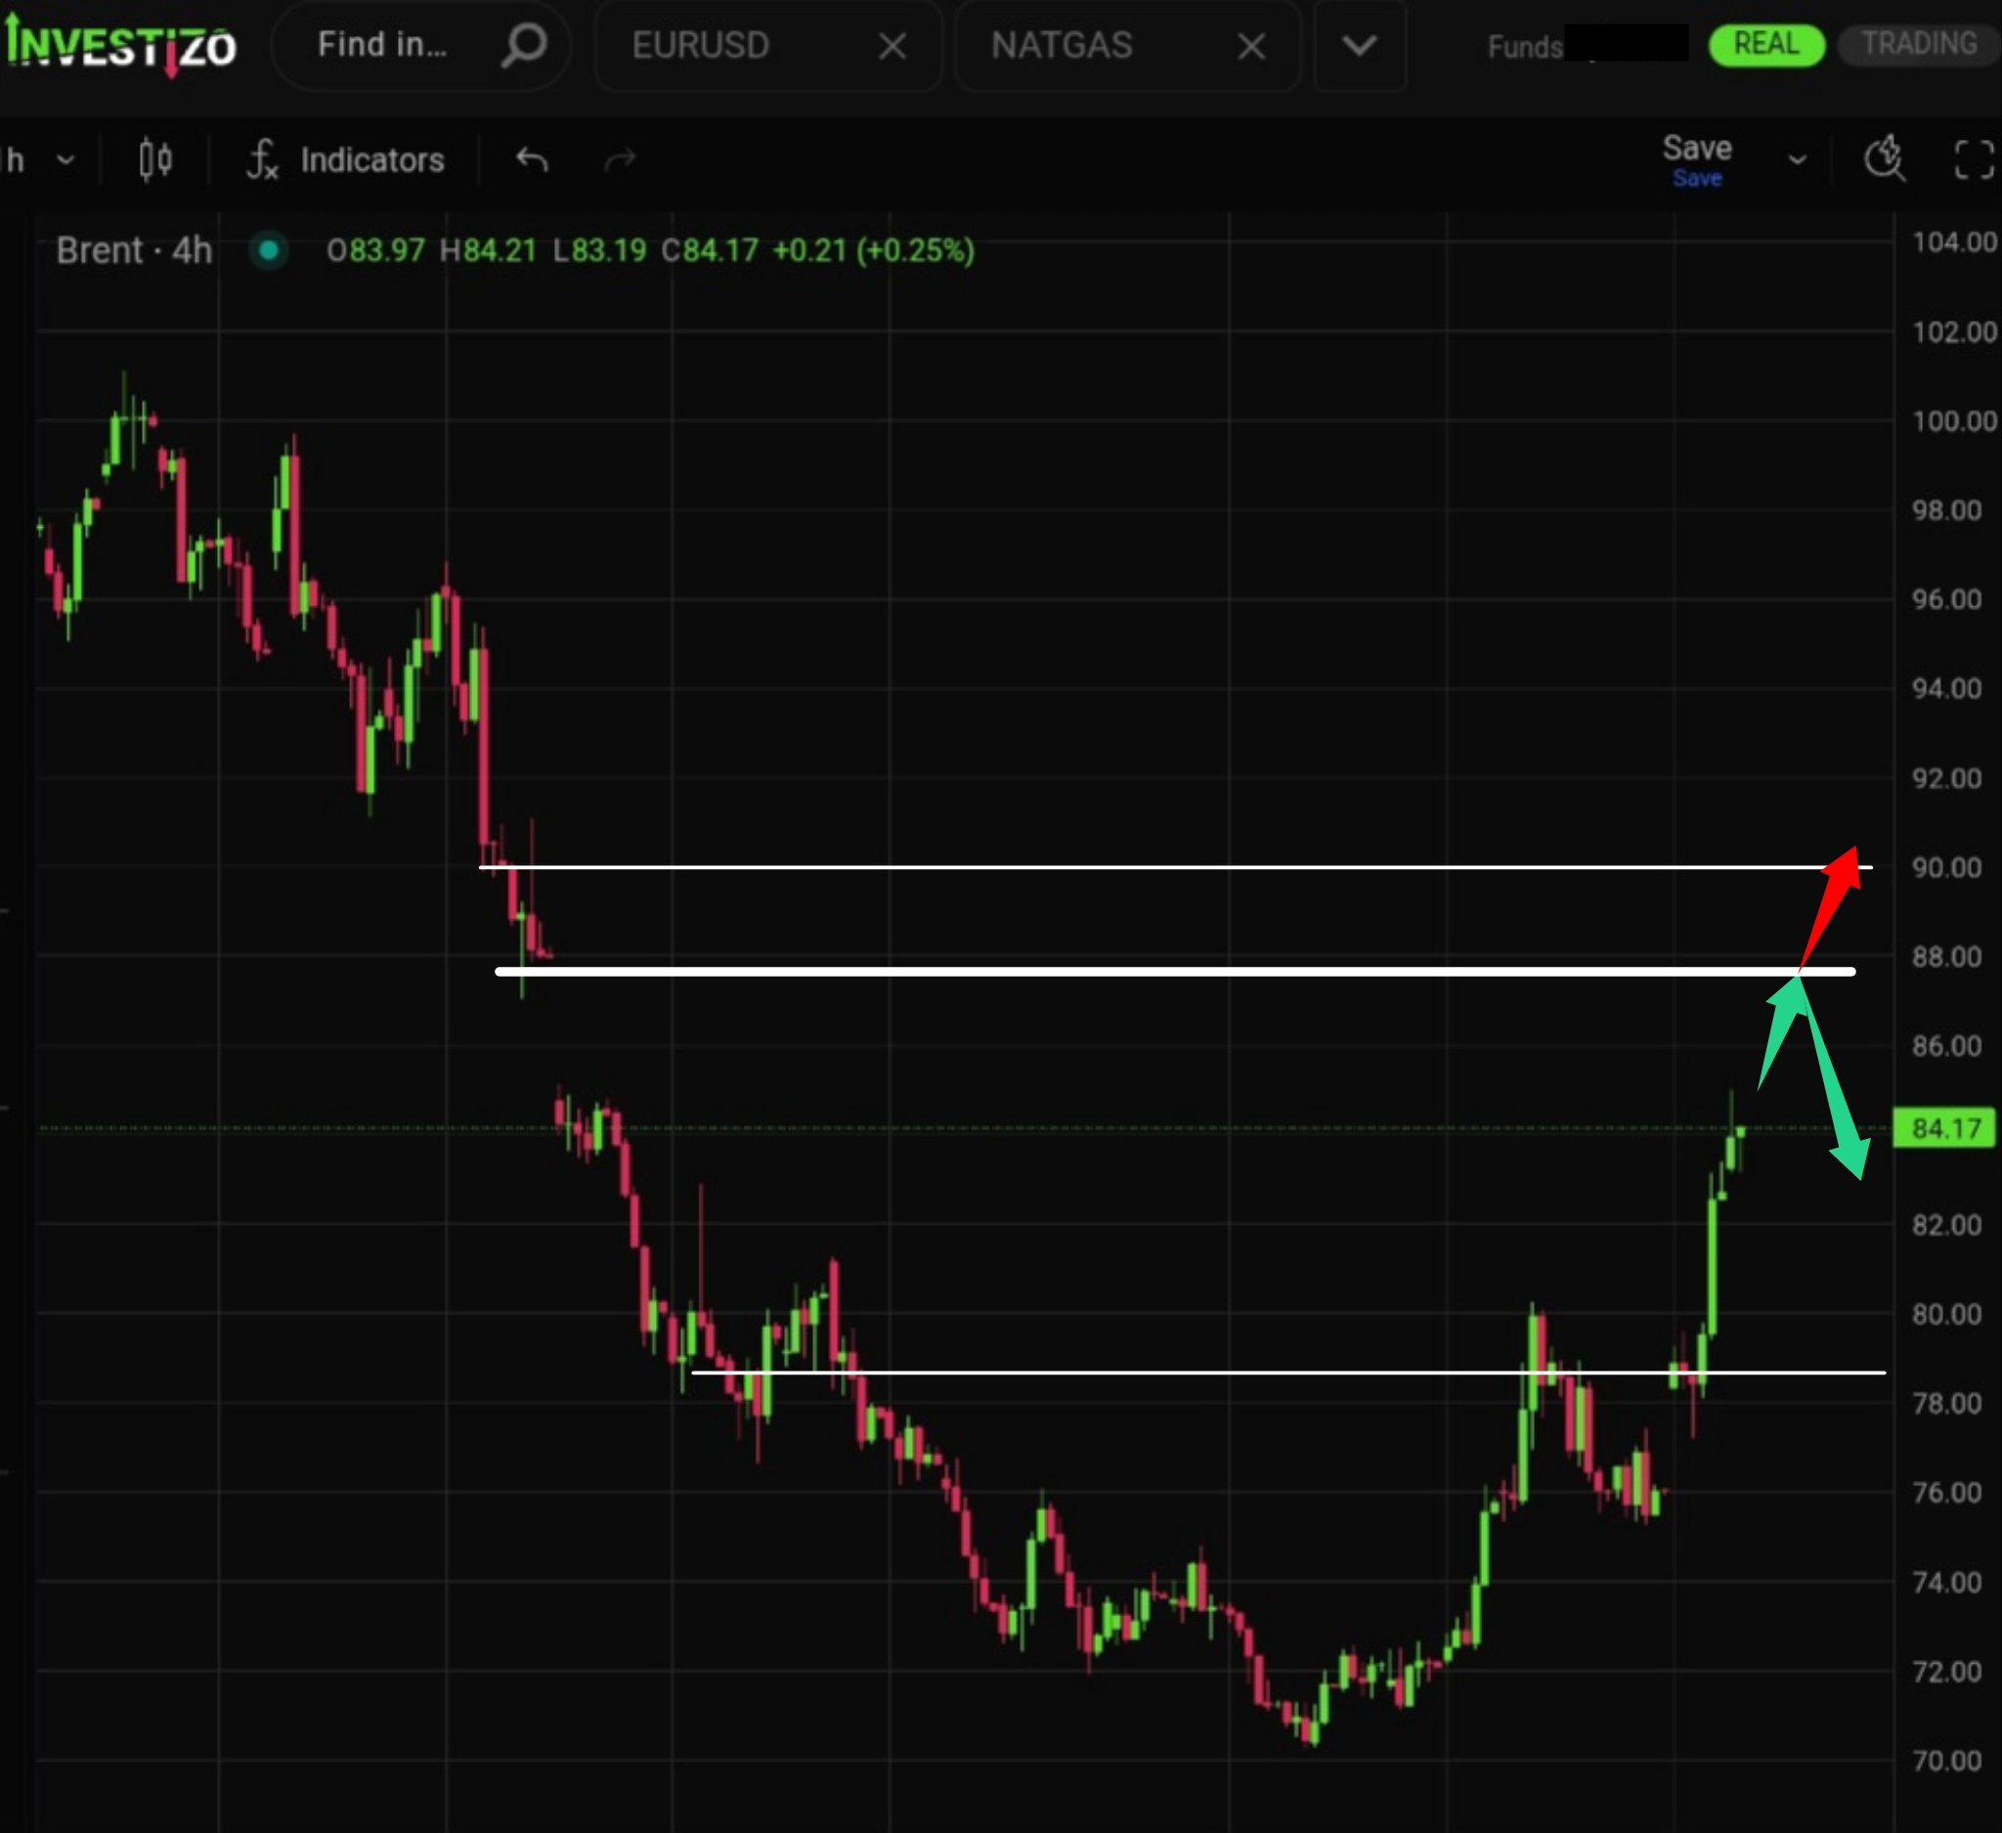
Task: Click the C84.17 close value
Action: pyautogui.click(x=710, y=250)
